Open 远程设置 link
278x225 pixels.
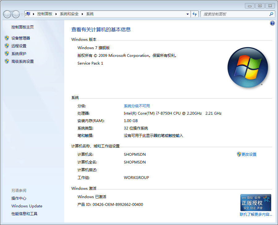(19, 46)
